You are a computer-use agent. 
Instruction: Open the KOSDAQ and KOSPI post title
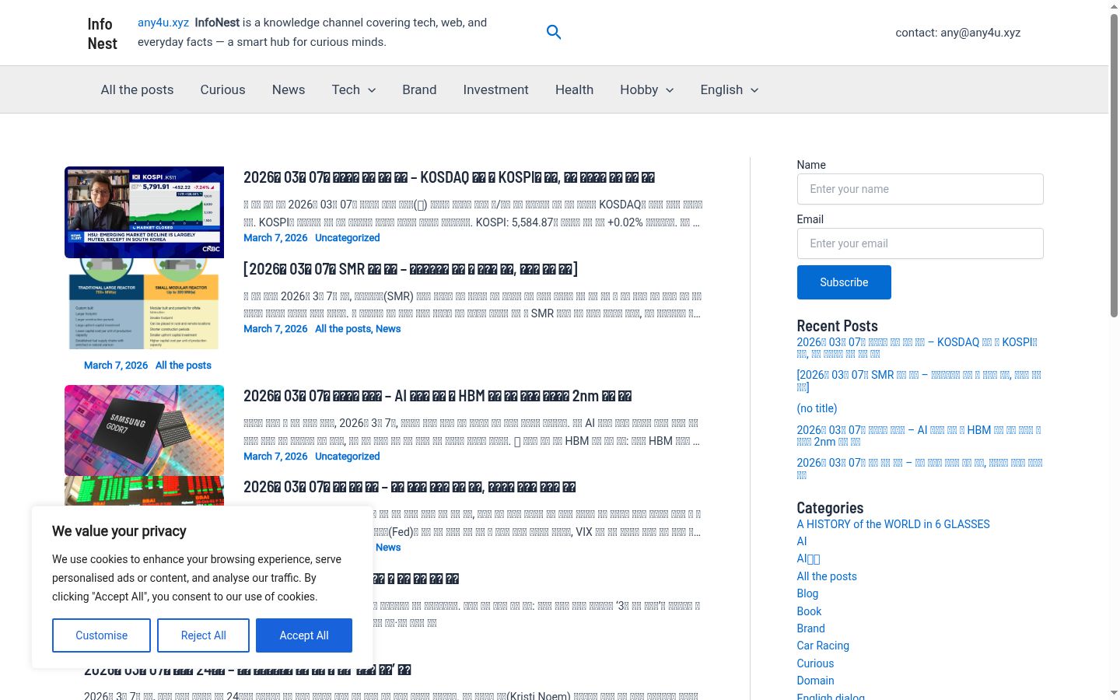pyautogui.click(x=449, y=177)
